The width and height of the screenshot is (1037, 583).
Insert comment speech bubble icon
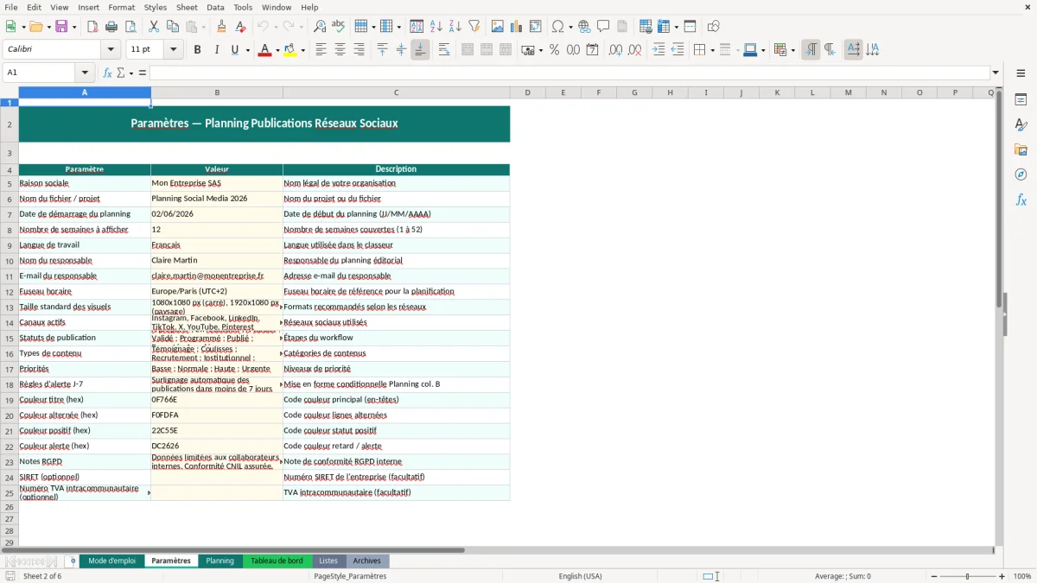[603, 27]
